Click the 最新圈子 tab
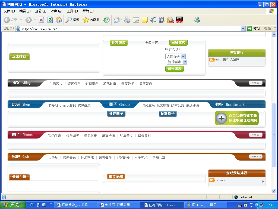Viewport: 278px width, 209px height. pyautogui.click(x=168, y=114)
